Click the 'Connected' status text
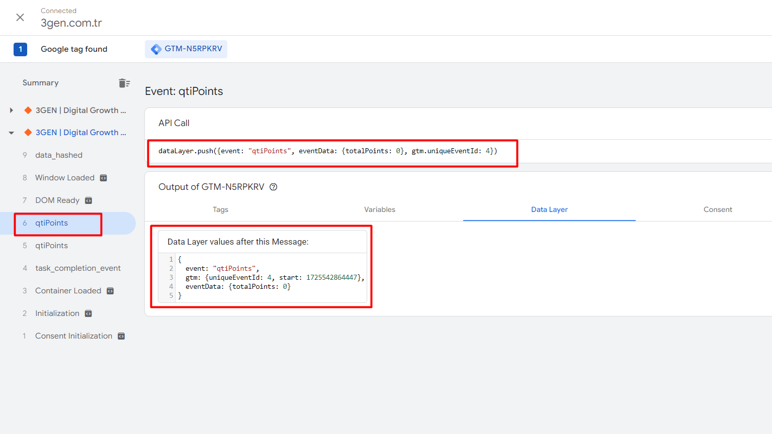The height and width of the screenshot is (434, 772). coord(59,11)
